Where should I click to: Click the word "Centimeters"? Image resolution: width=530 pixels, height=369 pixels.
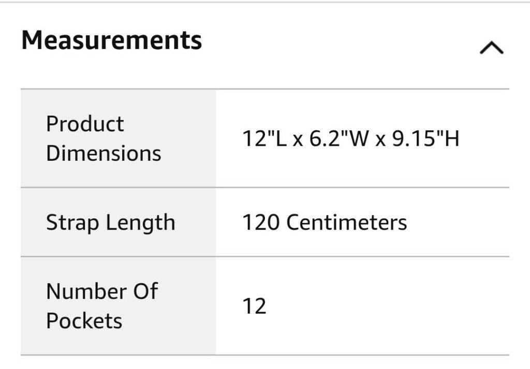coord(346,223)
